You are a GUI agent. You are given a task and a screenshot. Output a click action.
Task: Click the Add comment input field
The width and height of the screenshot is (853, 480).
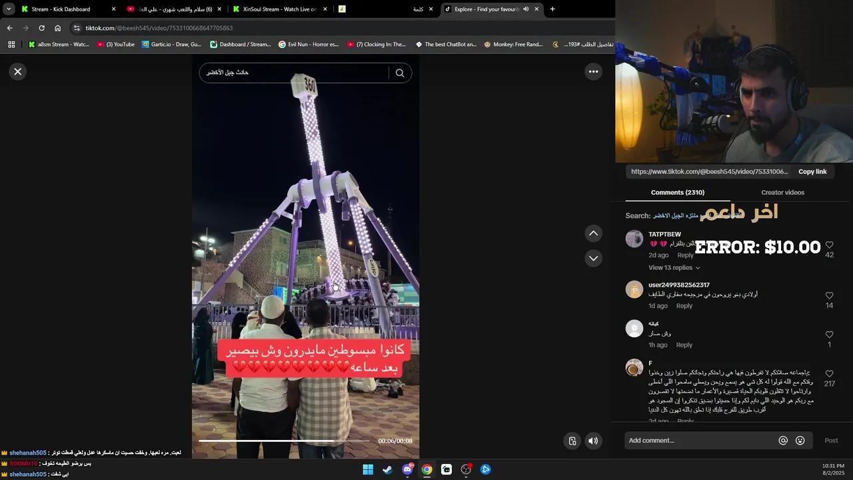click(700, 441)
